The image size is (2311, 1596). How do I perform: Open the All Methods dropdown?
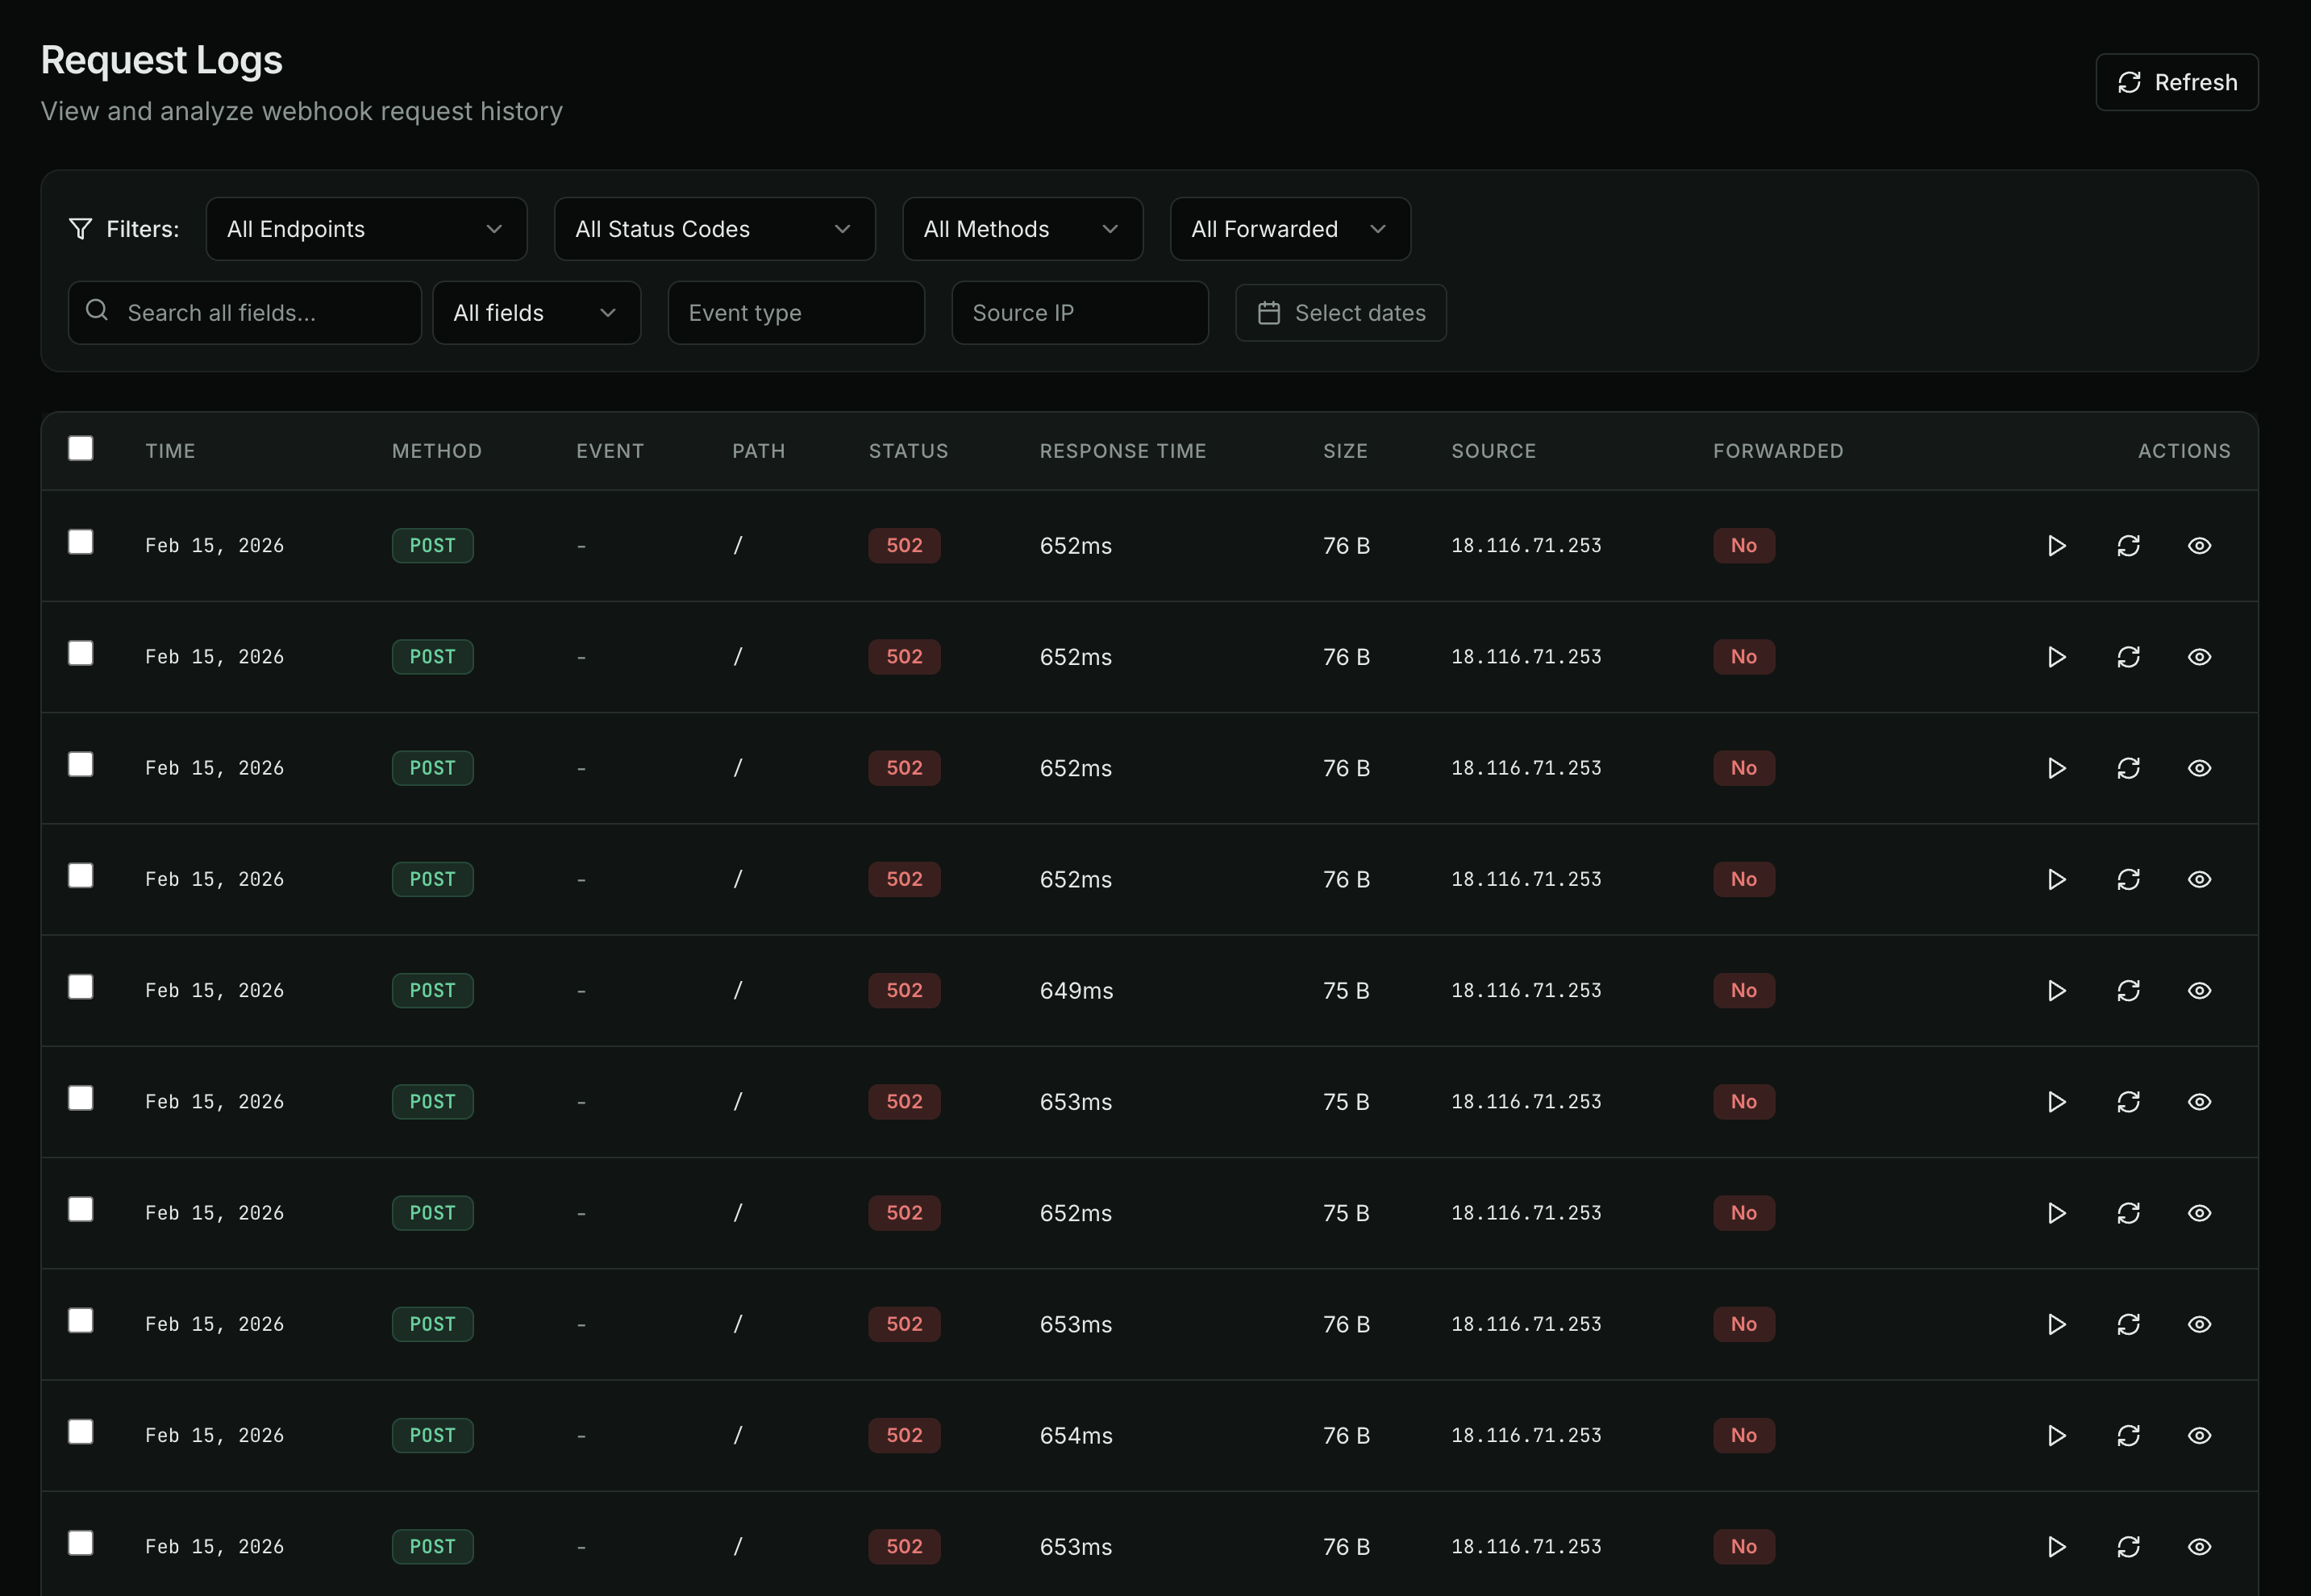(1022, 229)
